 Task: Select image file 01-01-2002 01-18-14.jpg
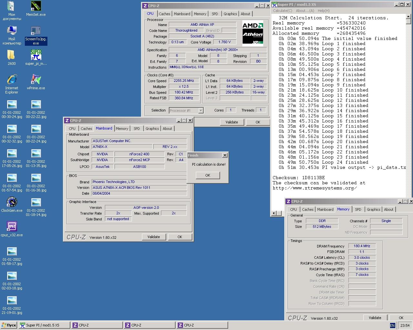pyautogui.click(x=36, y=207)
